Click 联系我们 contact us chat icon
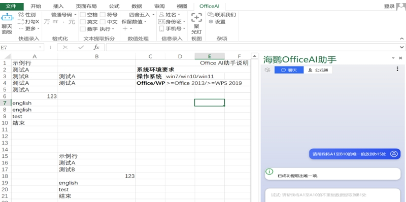Image resolution: width=406 pixels, height=202 pixels. tap(211, 15)
